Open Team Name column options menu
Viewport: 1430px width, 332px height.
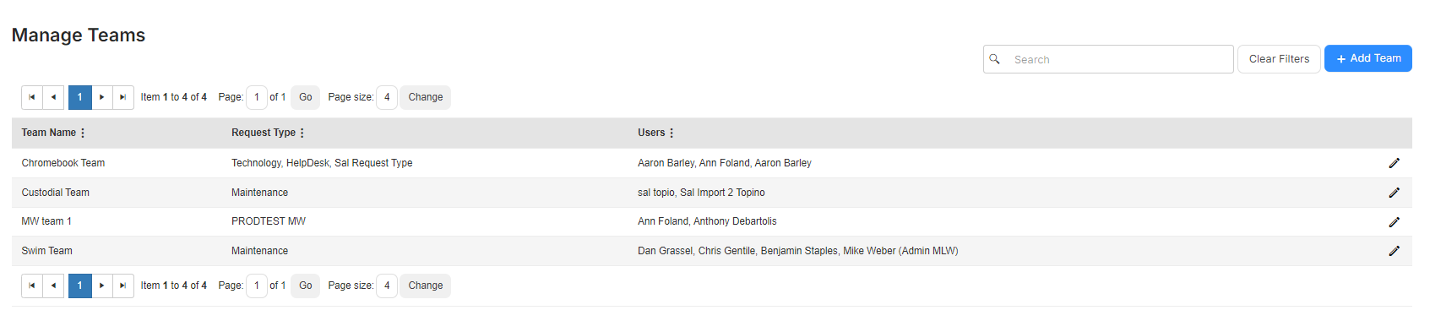coord(83,133)
